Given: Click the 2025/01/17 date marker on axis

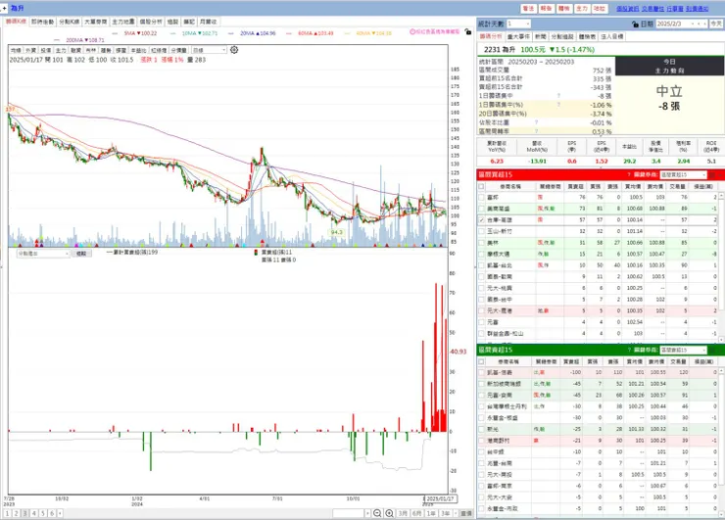Looking at the screenshot, I should 441,498.
